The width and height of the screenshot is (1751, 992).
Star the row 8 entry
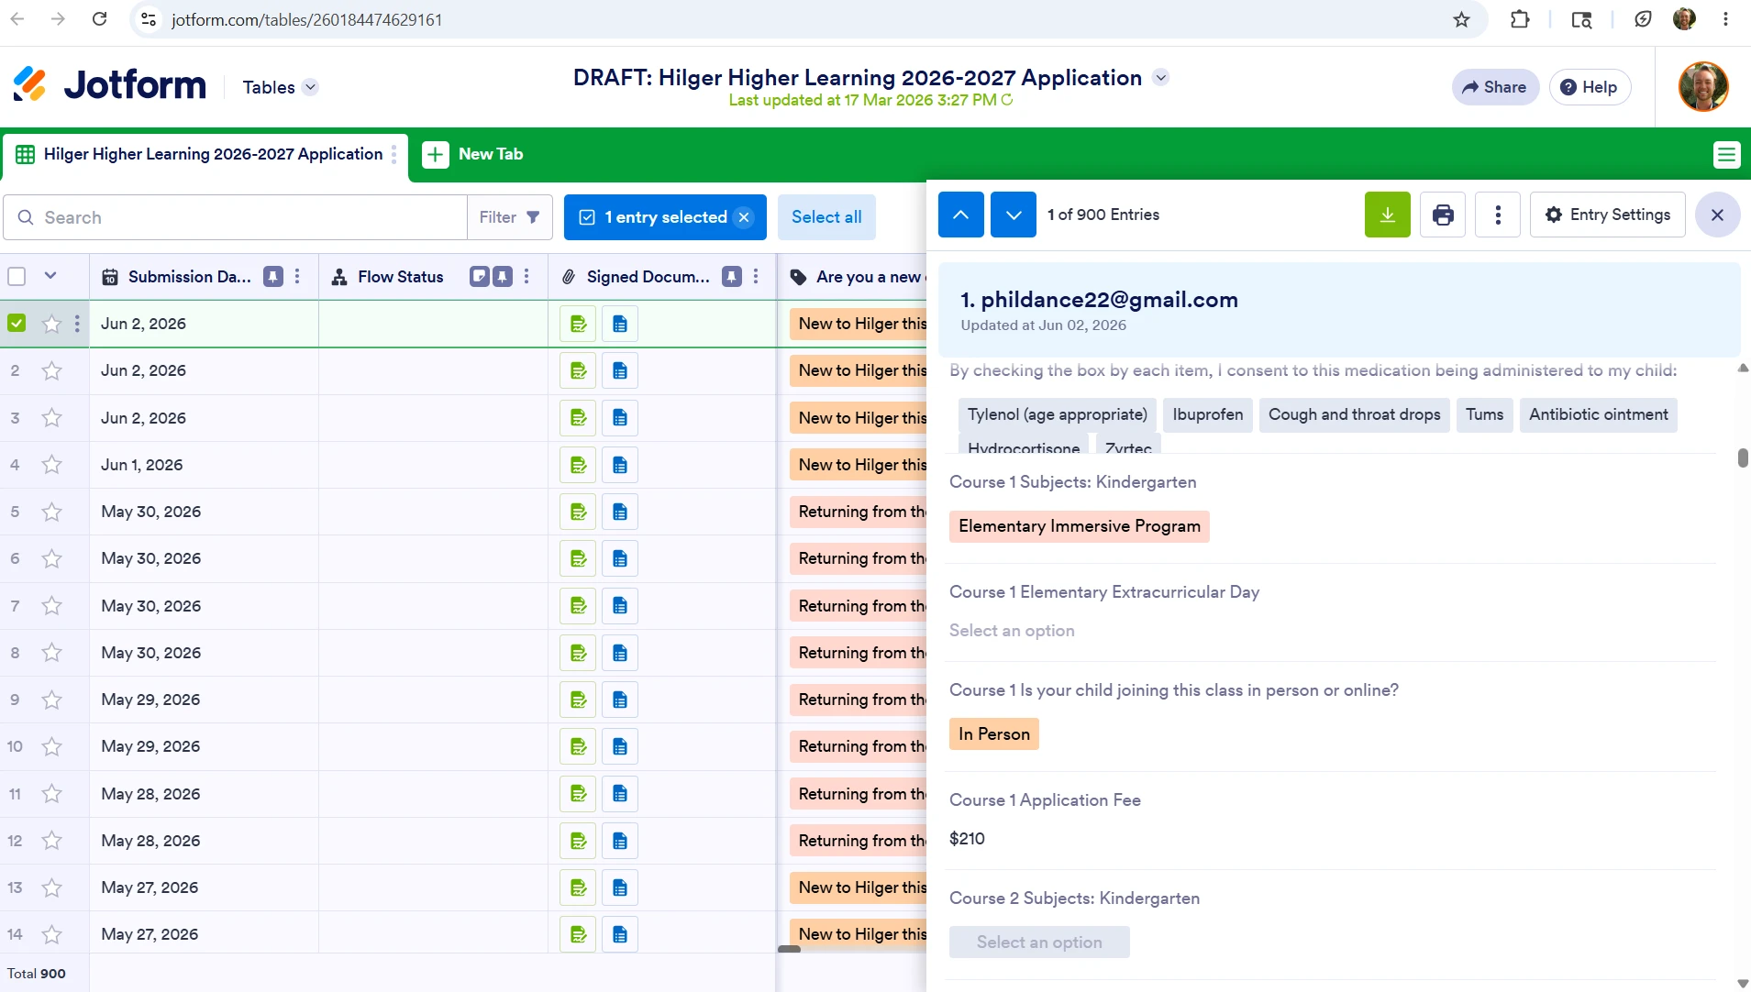tap(52, 653)
